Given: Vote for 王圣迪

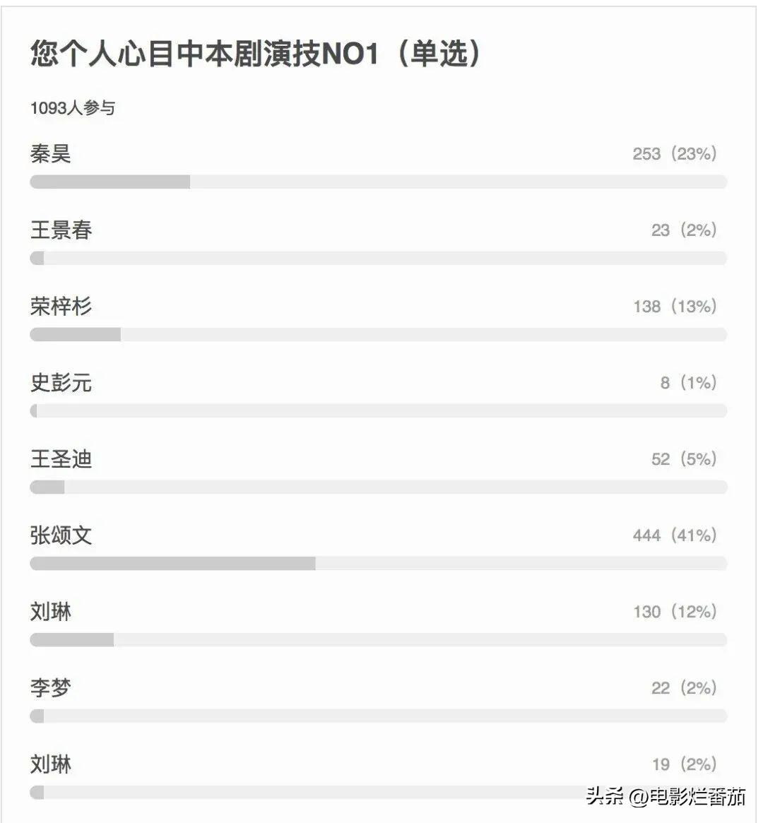Looking at the screenshot, I should pos(61,459).
